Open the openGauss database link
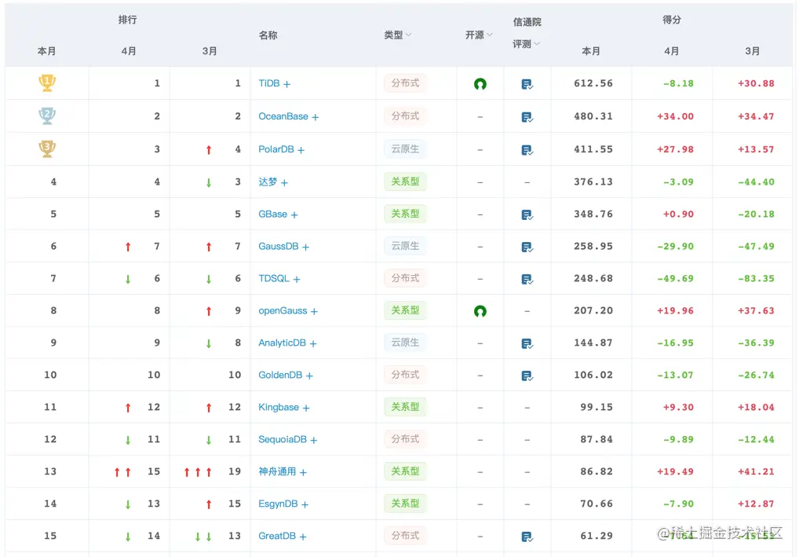The height and width of the screenshot is (557, 799). pyautogui.click(x=283, y=310)
